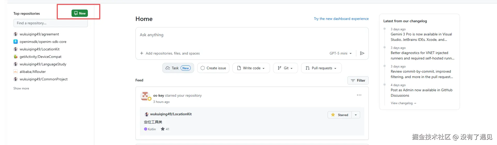This screenshot has width=497, height=145.
Task: Open Try the new dashboard experience link
Action: pos(341,19)
